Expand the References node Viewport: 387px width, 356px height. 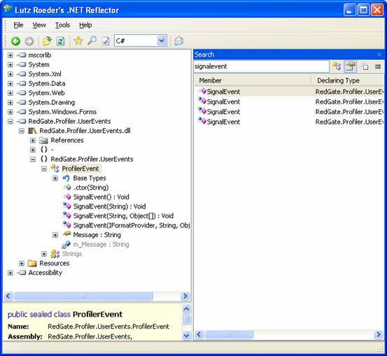point(33,141)
